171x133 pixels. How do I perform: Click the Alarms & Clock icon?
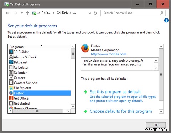11,57
